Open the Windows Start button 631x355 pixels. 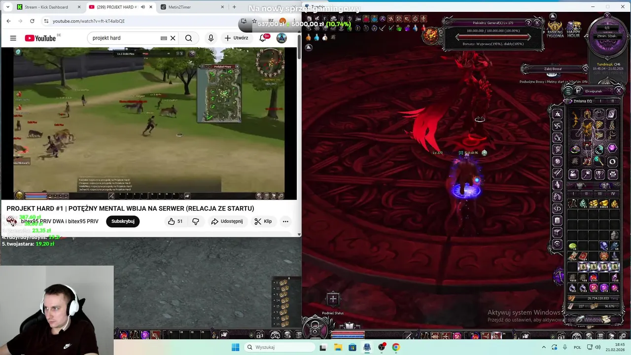[236, 347]
